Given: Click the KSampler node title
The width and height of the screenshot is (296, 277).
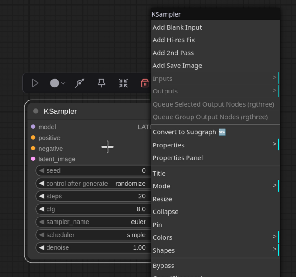Looking at the screenshot, I should pos(60,111).
